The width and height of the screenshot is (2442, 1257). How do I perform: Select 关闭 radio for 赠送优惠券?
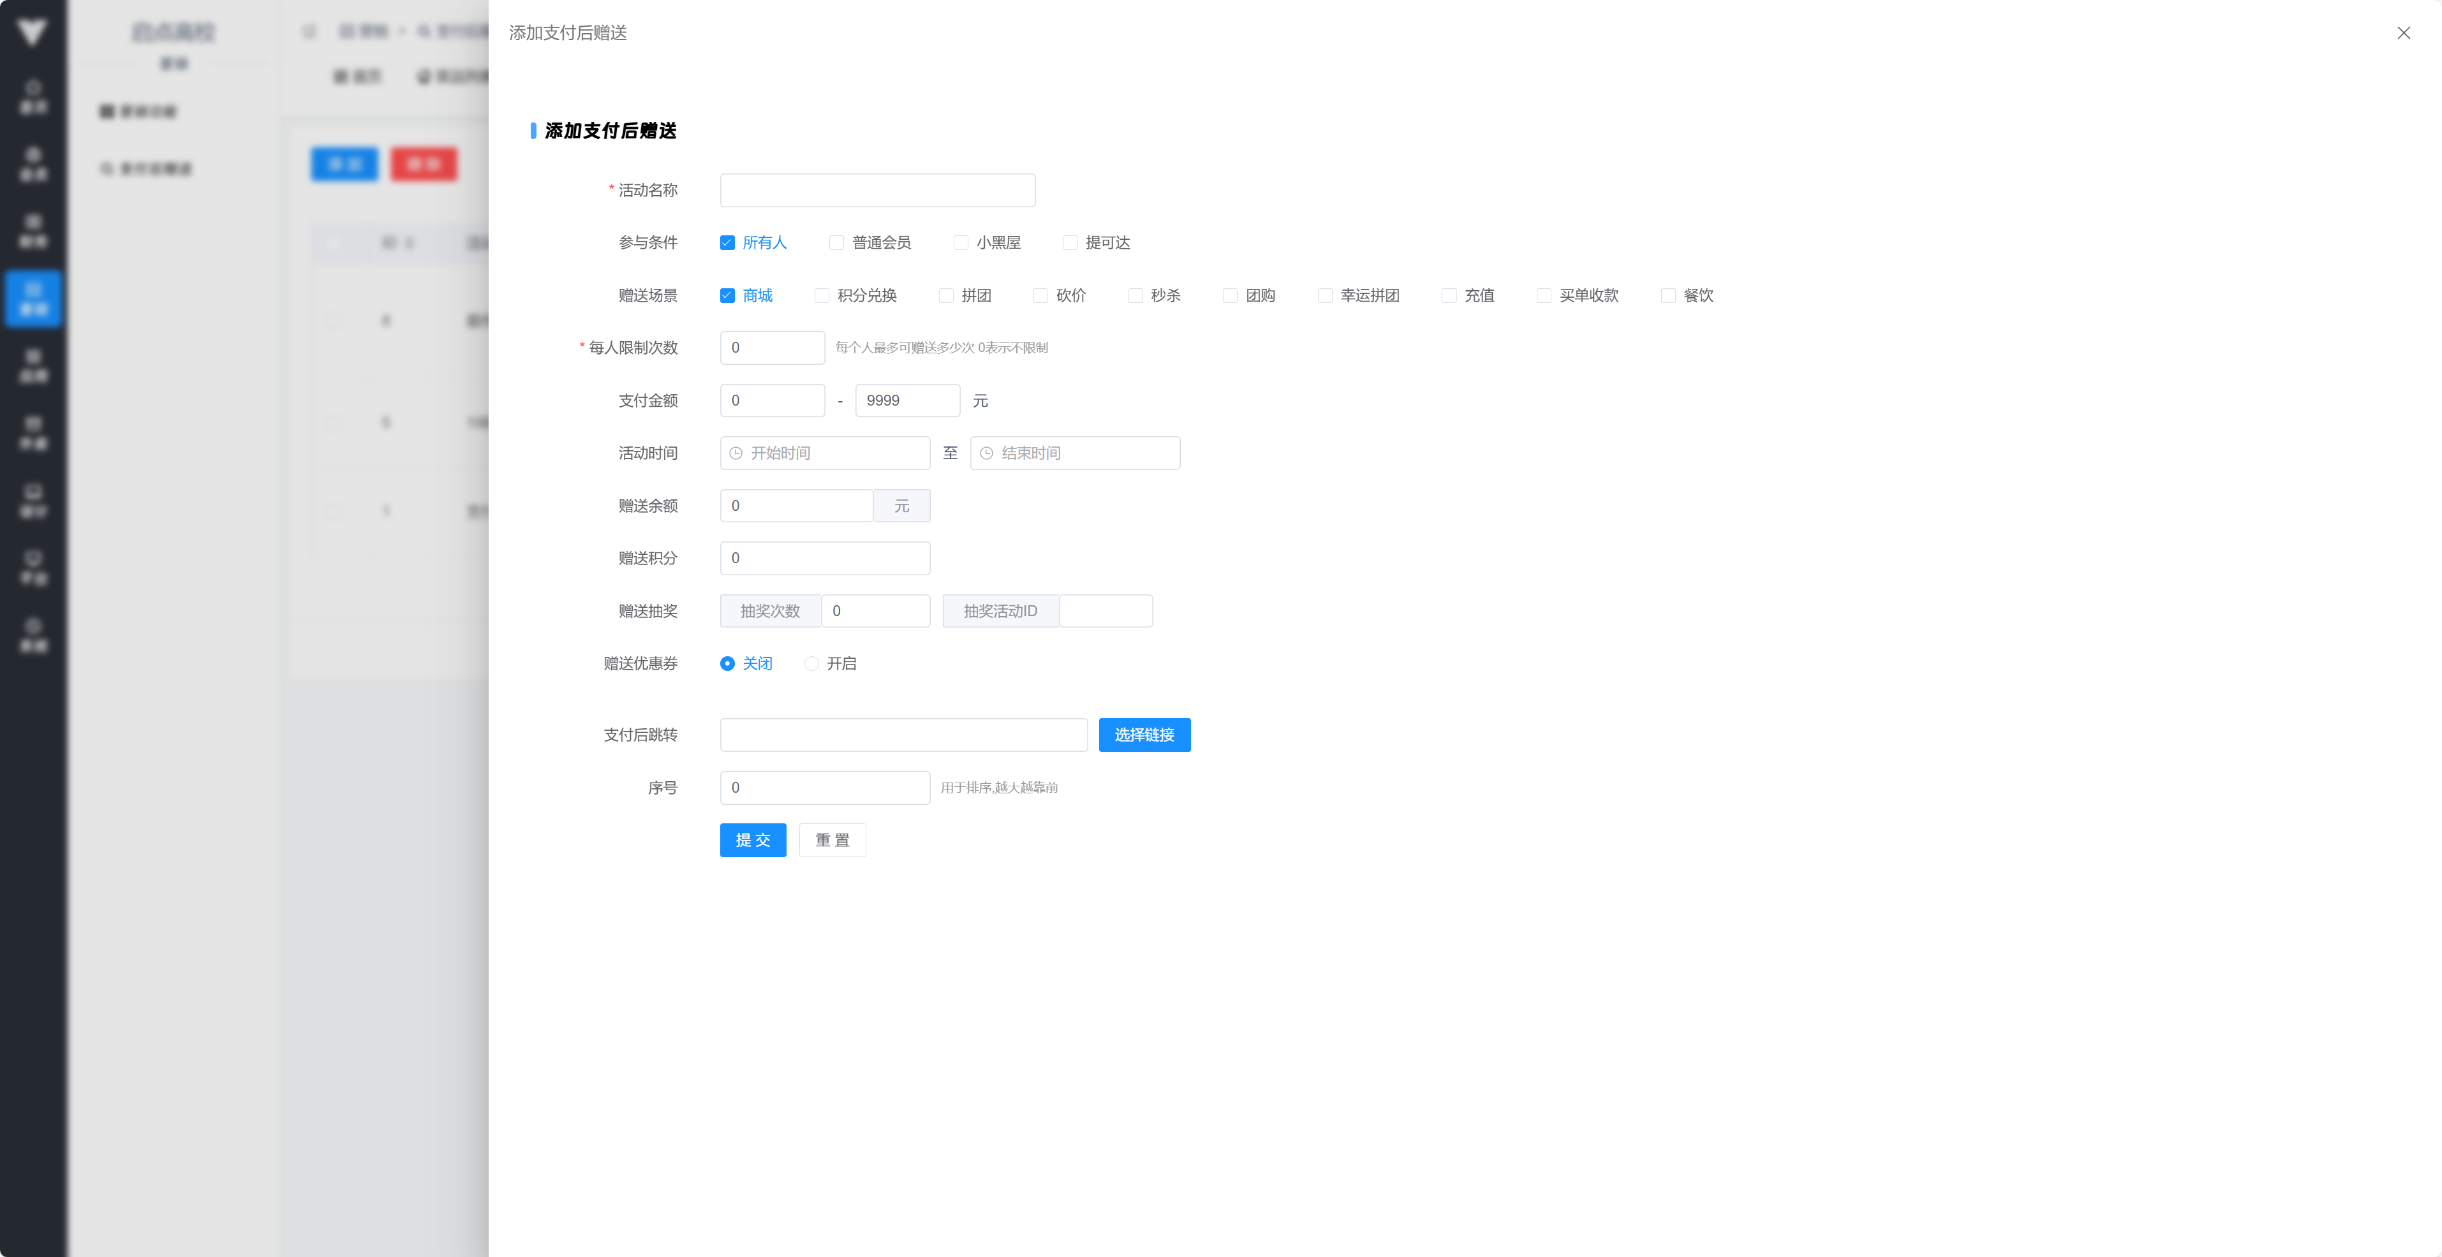727,663
